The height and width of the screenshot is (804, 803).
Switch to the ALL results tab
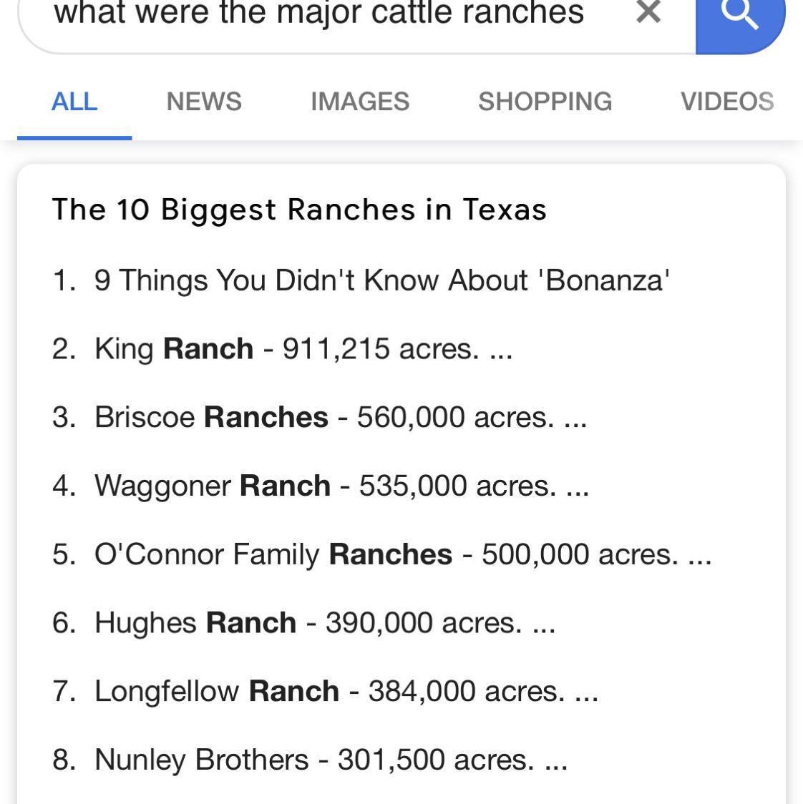tap(74, 102)
